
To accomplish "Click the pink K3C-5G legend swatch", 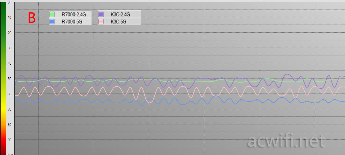I will coord(101,22).
